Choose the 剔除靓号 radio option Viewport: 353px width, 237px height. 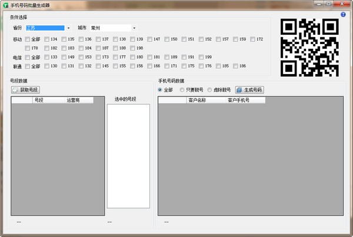209,90
